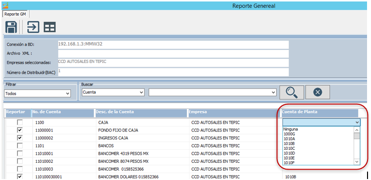Click the Reportar column header

(18, 113)
